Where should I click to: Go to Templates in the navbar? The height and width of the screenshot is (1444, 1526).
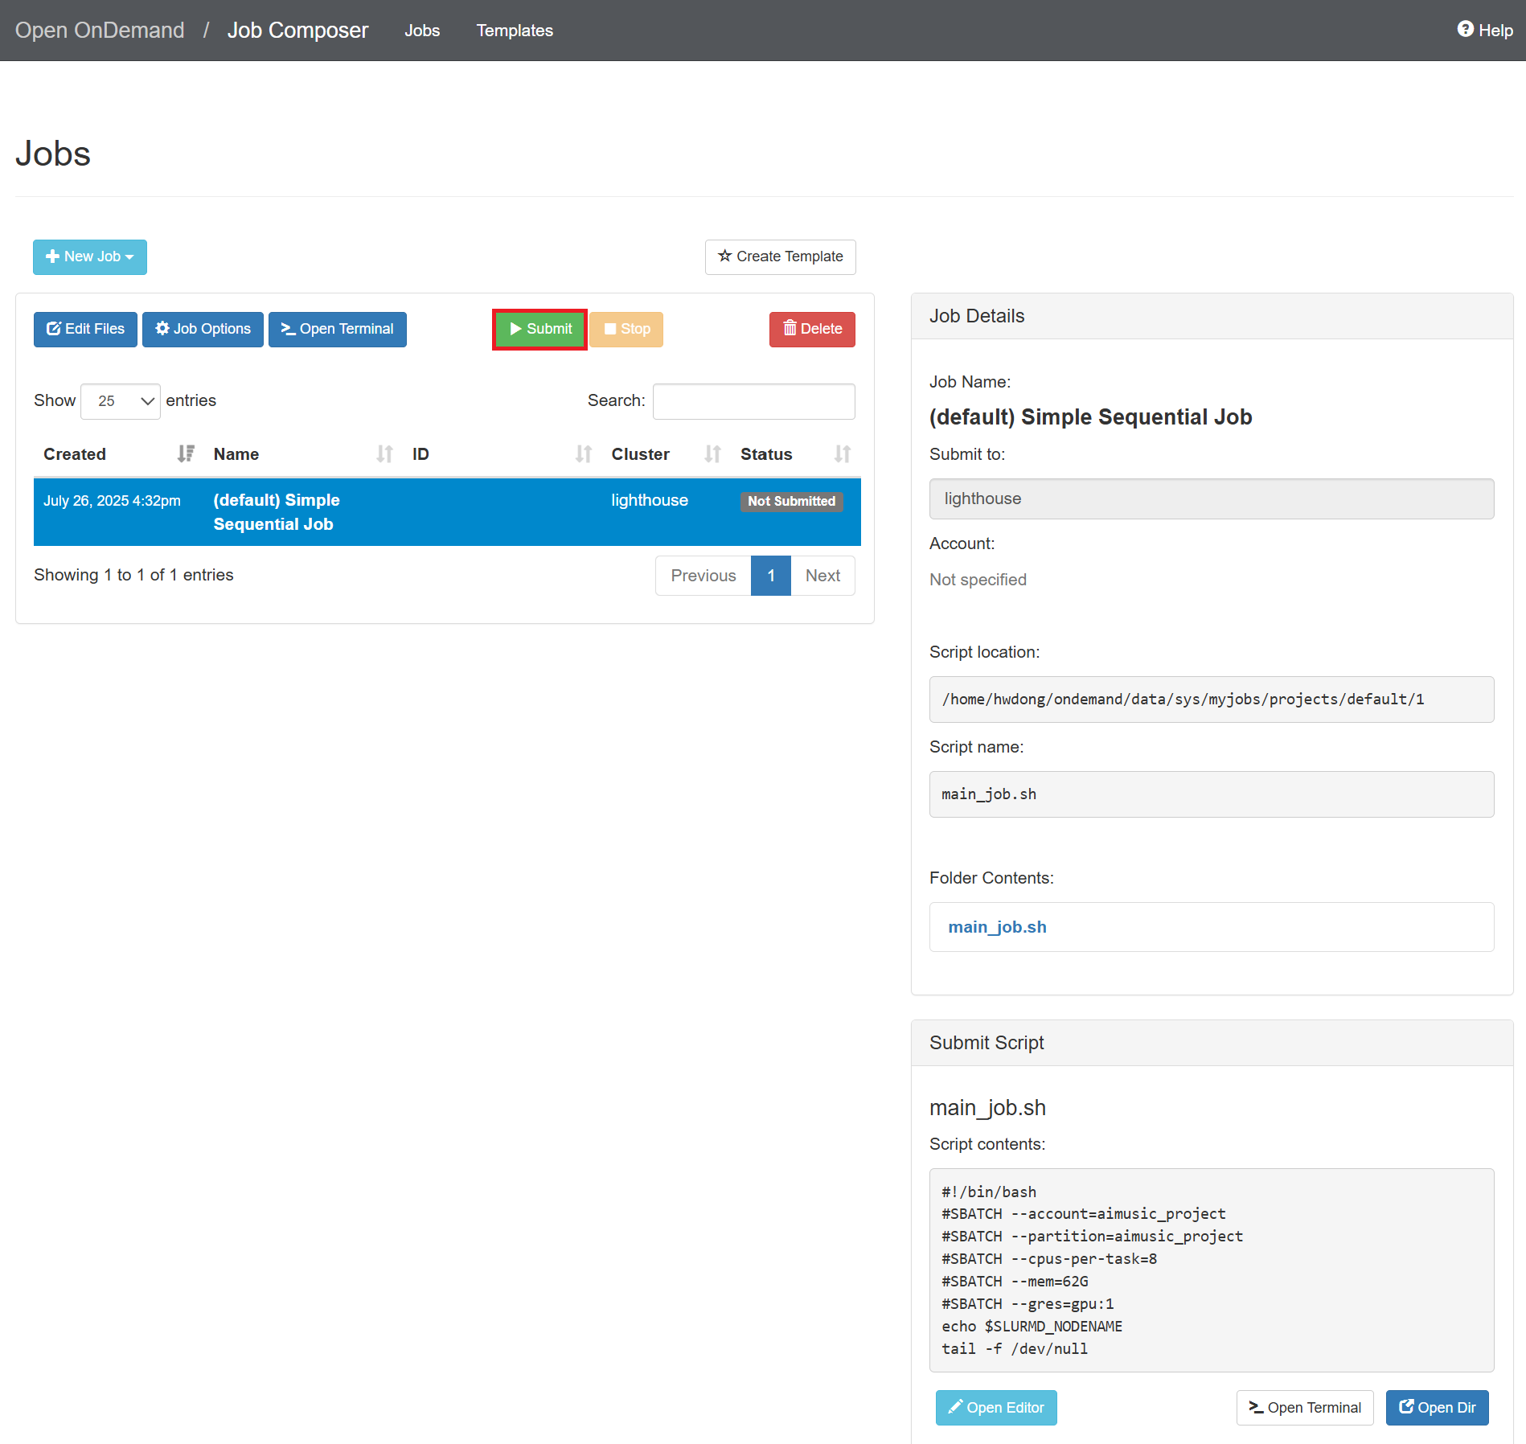[x=515, y=31]
